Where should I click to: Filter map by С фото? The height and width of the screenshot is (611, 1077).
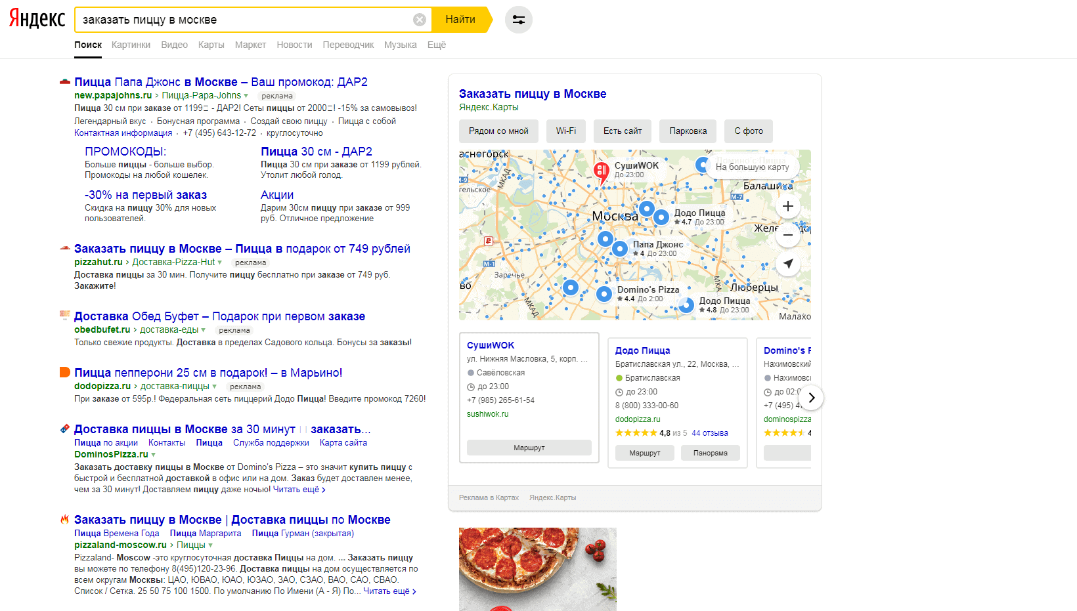[749, 131]
